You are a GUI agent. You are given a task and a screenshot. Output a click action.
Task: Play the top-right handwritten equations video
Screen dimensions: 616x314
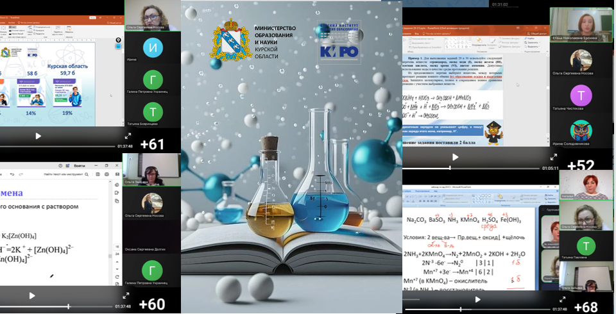pos(456,157)
